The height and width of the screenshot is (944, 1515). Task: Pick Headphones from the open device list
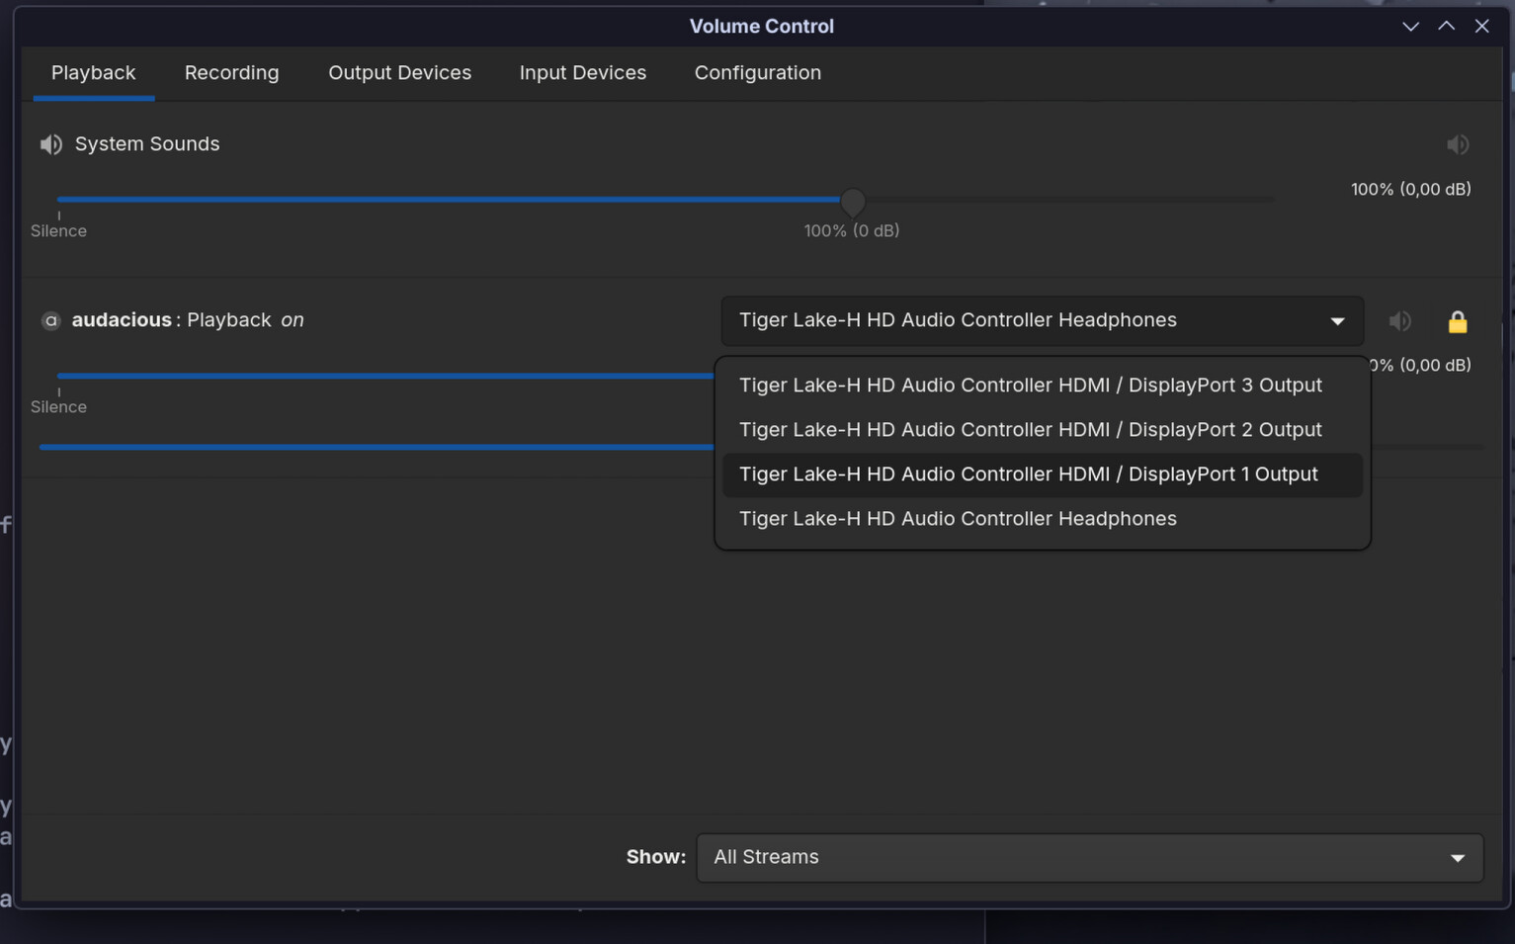click(957, 519)
